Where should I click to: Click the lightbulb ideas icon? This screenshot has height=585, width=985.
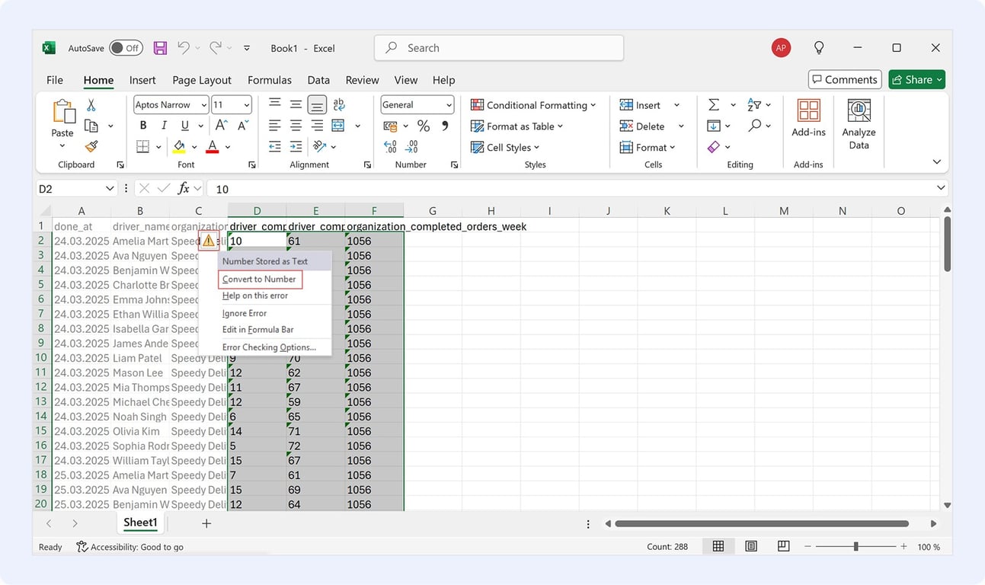point(819,47)
